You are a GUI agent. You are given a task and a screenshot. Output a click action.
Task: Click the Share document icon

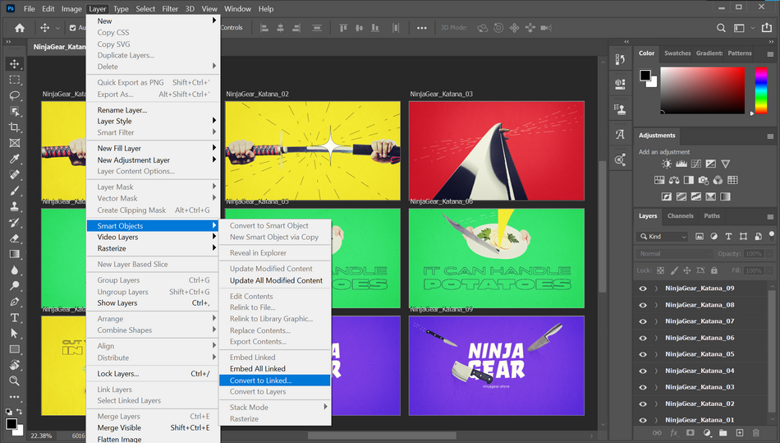(767, 28)
